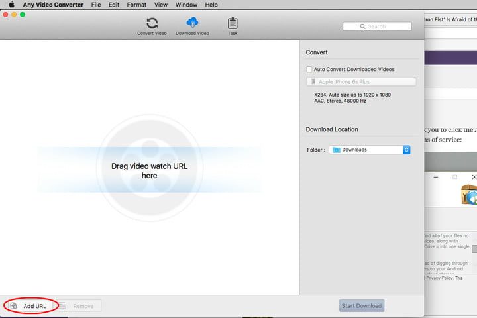Click the film reel drop zone icon

[149, 171]
